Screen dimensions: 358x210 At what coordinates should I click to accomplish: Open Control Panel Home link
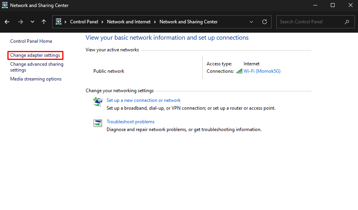31,41
